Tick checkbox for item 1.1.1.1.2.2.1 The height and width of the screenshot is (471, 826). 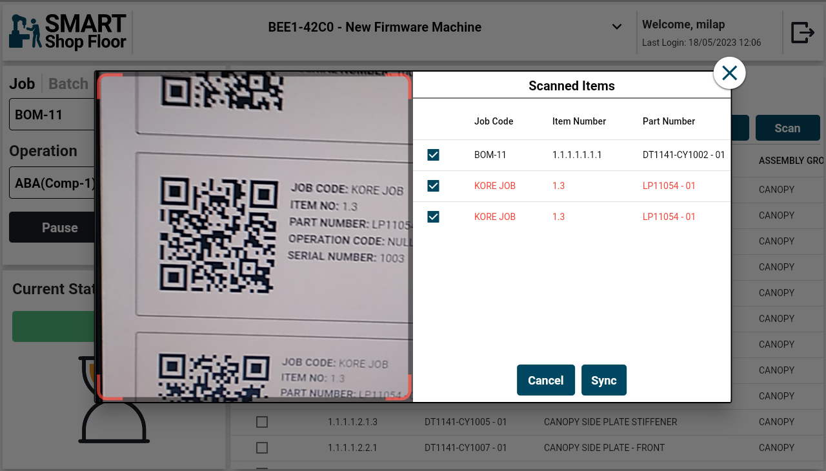[262, 448]
